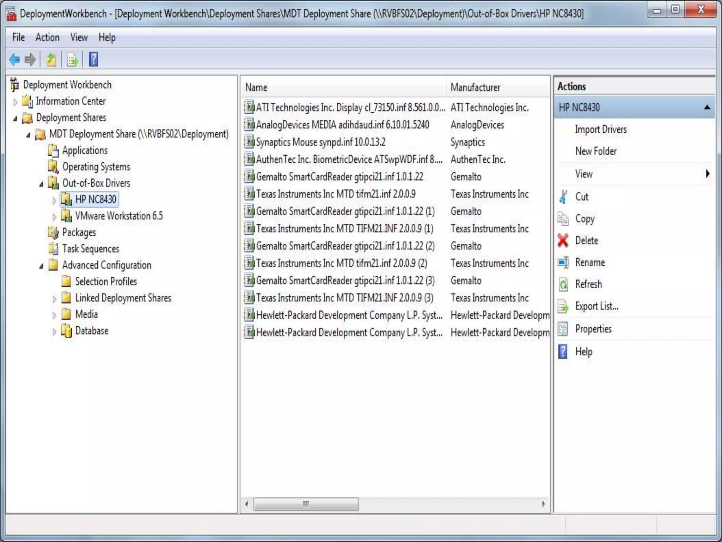Screen dimensions: 722x542
Task: Click the Delete action label
Action: pyautogui.click(x=587, y=241)
